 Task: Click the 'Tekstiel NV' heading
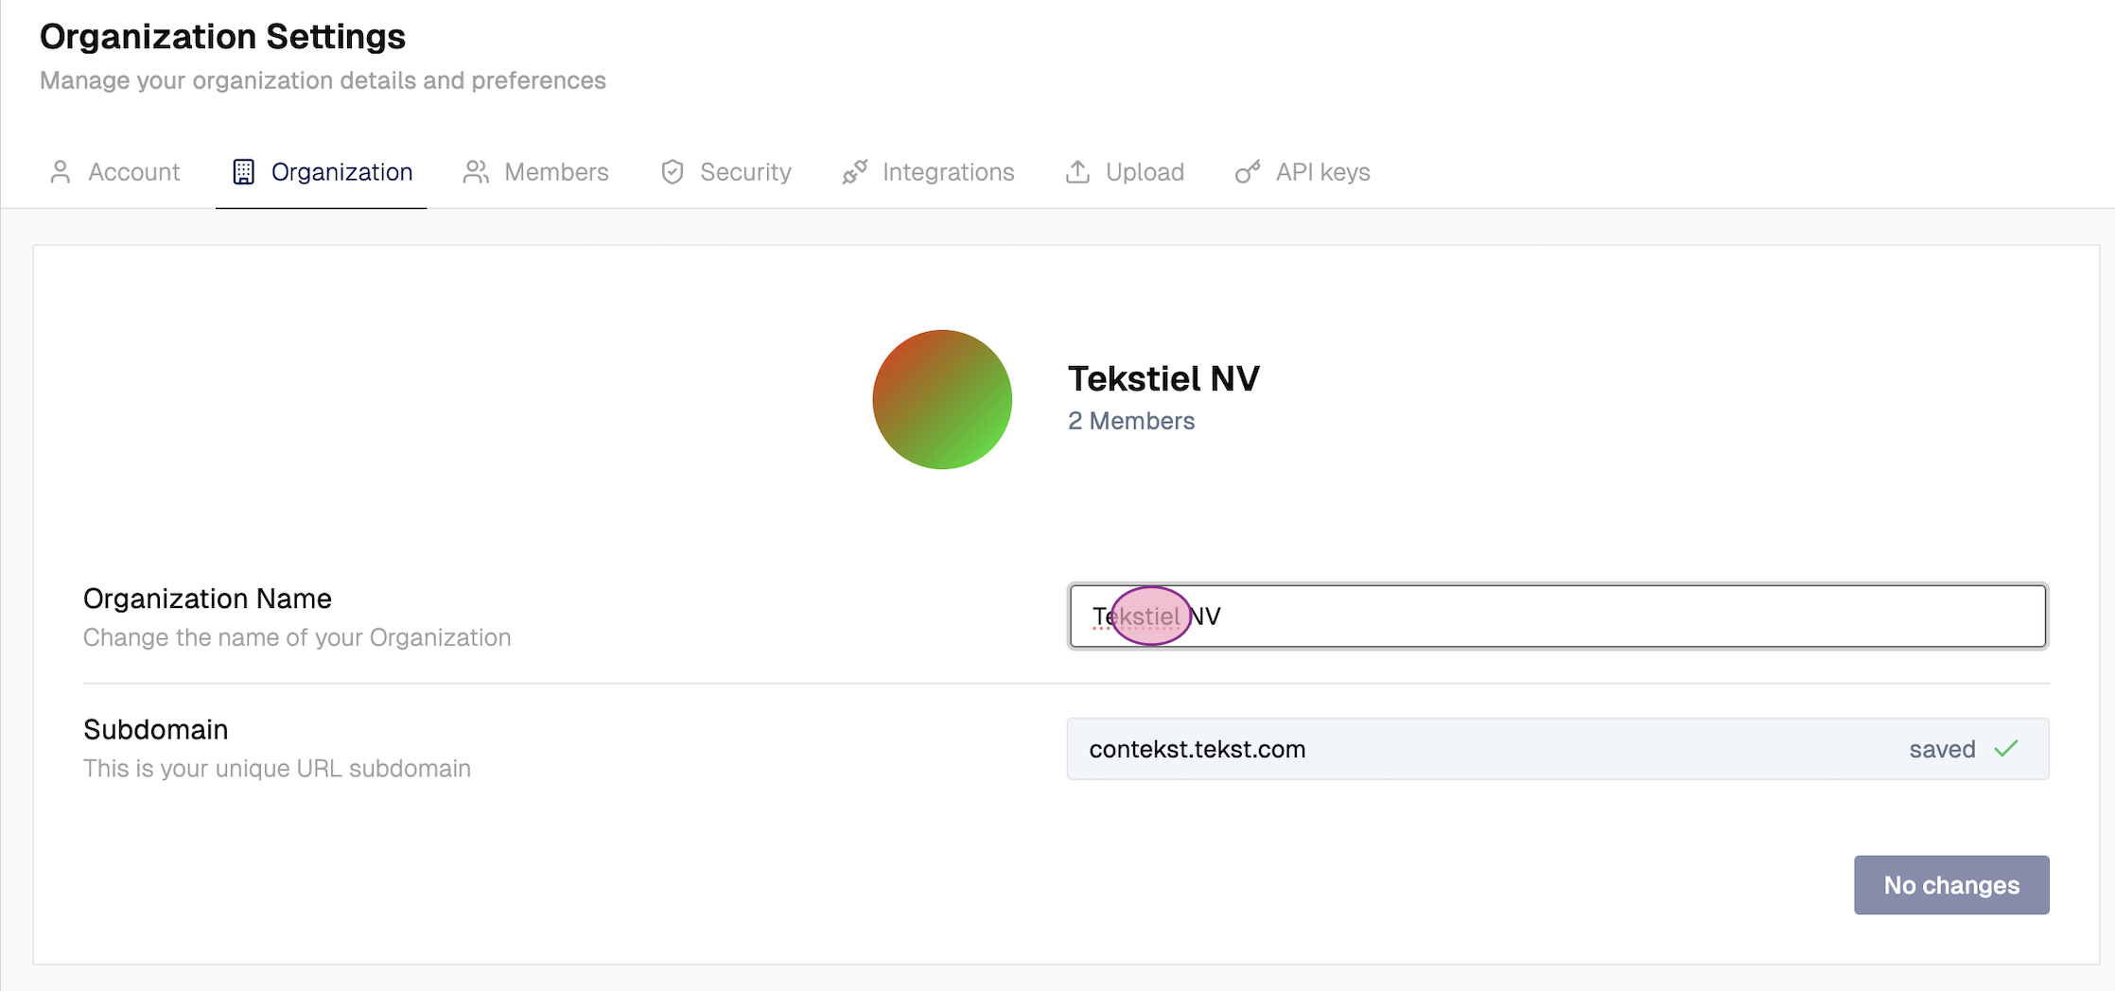pos(1163,378)
